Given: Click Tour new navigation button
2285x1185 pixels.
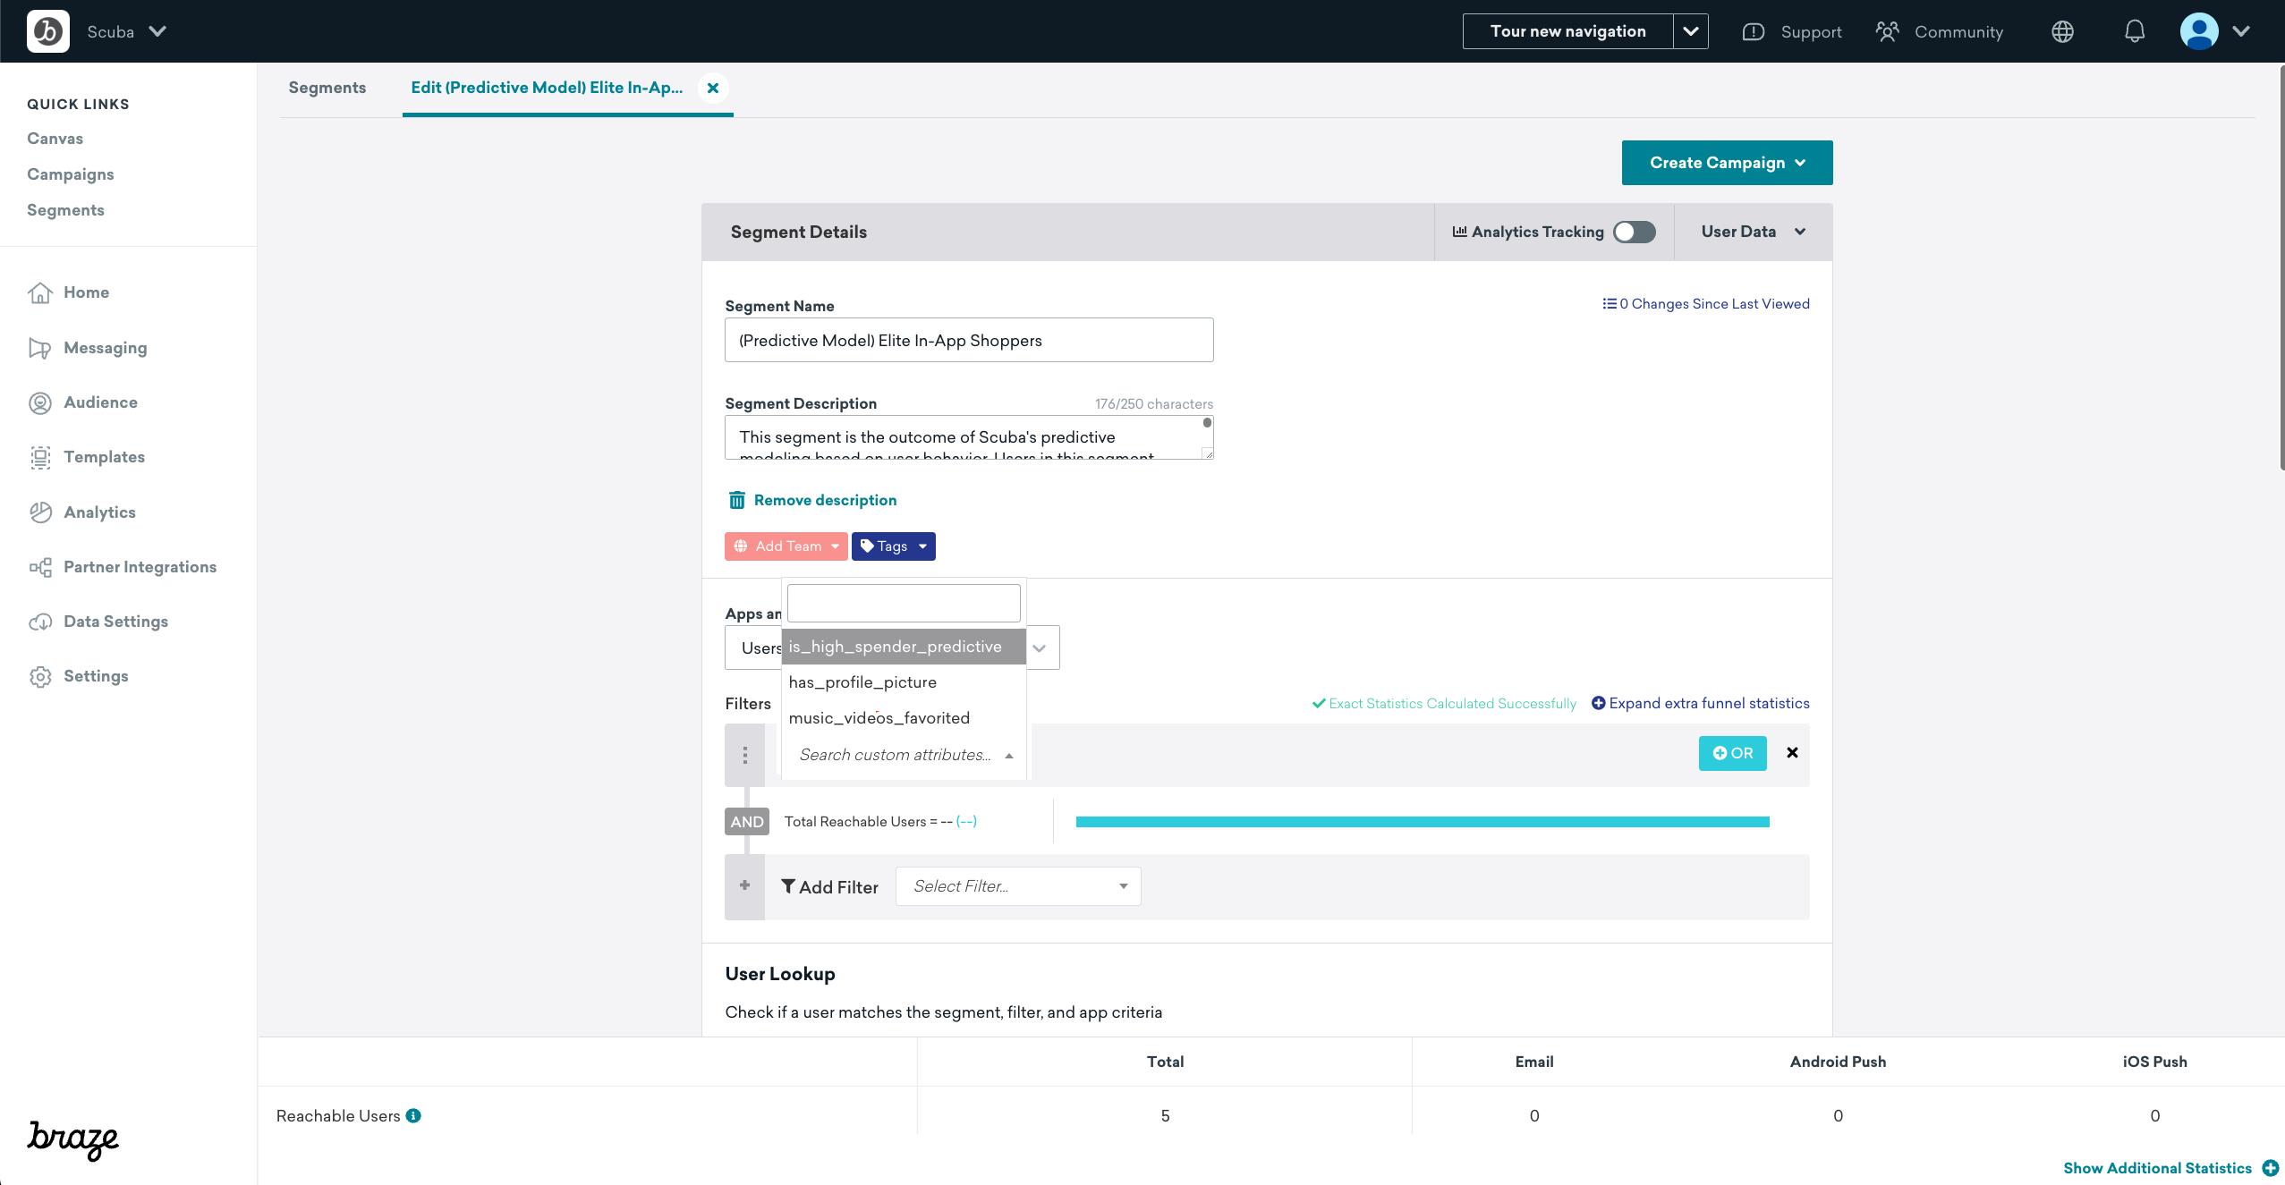Looking at the screenshot, I should coord(1567,31).
